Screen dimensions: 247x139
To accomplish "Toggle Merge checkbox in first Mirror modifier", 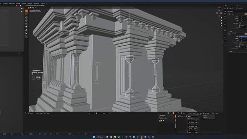I will (x=240, y=27).
